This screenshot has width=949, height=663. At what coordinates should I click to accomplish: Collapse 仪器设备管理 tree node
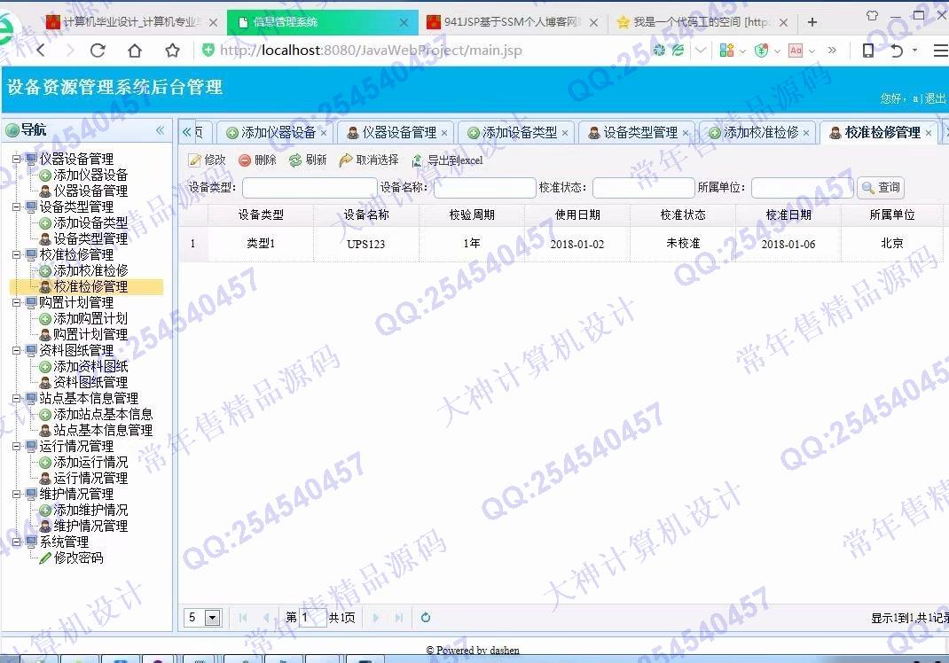pos(16,159)
